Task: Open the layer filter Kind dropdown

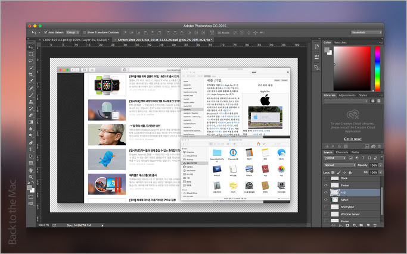Action: pyautogui.click(x=334, y=158)
